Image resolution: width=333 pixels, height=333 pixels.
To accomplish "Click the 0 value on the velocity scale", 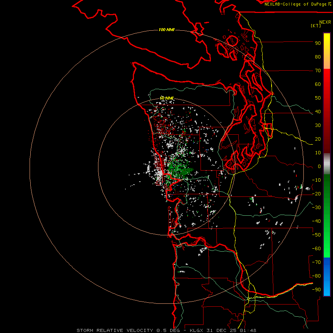I will 319,166.
